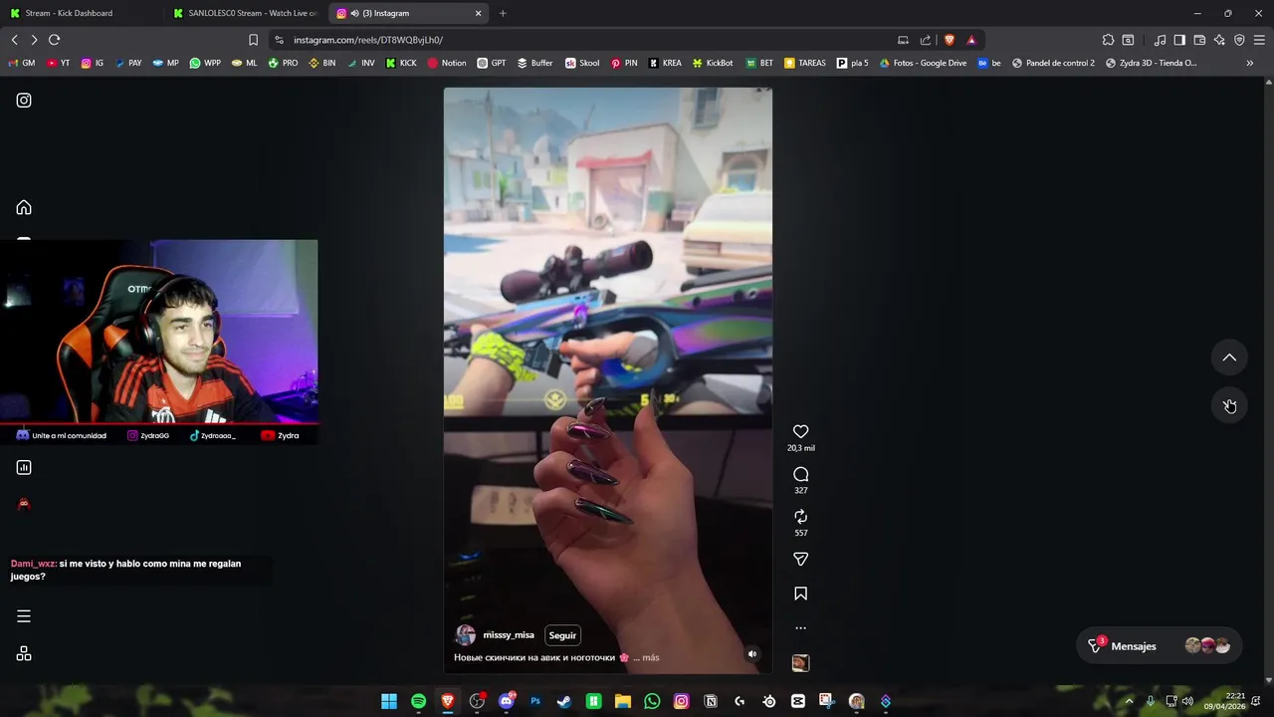This screenshot has height=717, width=1274.
Task: Go to next reel with down chevron
Action: click(1229, 405)
